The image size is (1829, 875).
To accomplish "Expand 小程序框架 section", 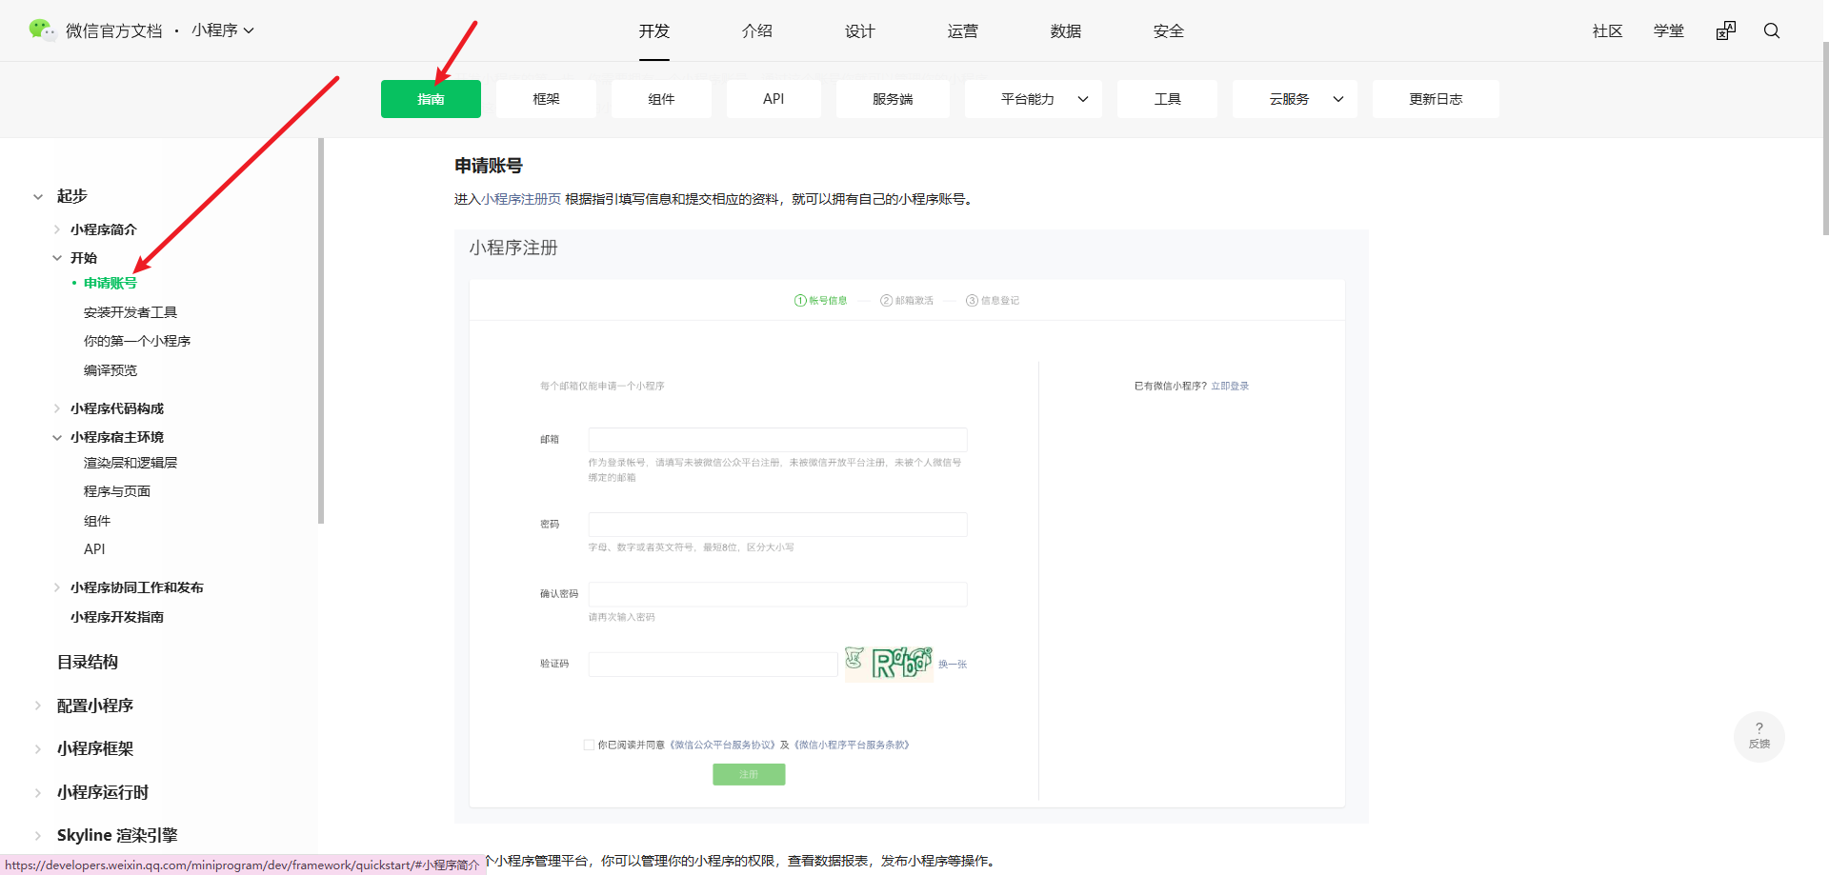I will (x=38, y=748).
